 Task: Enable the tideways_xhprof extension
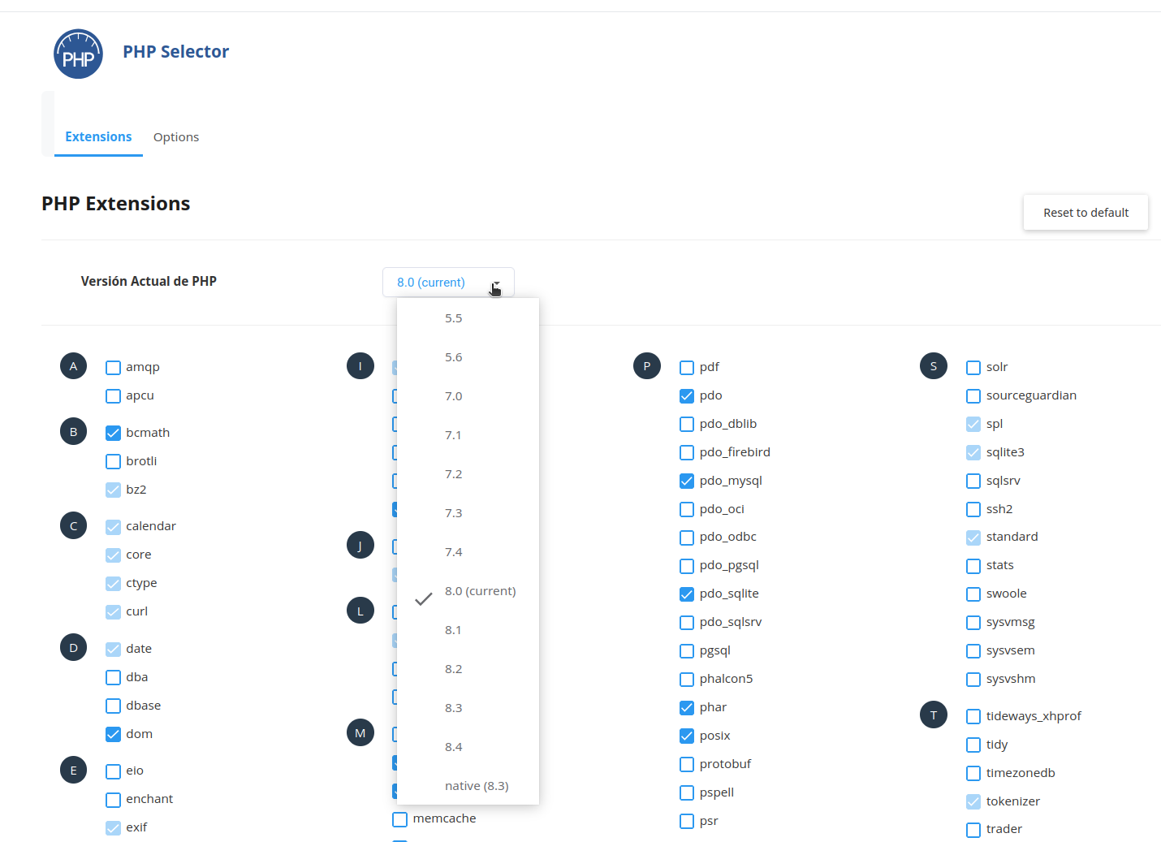coord(973,717)
